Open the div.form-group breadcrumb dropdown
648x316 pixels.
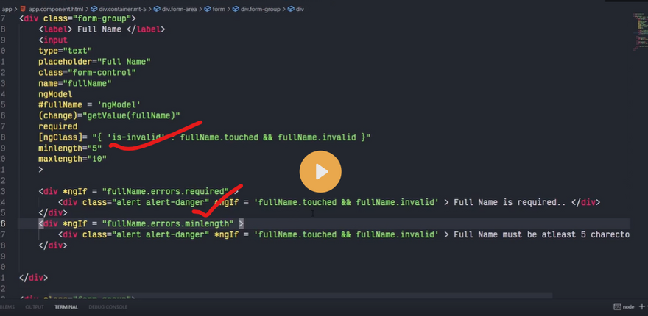point(262,8)
